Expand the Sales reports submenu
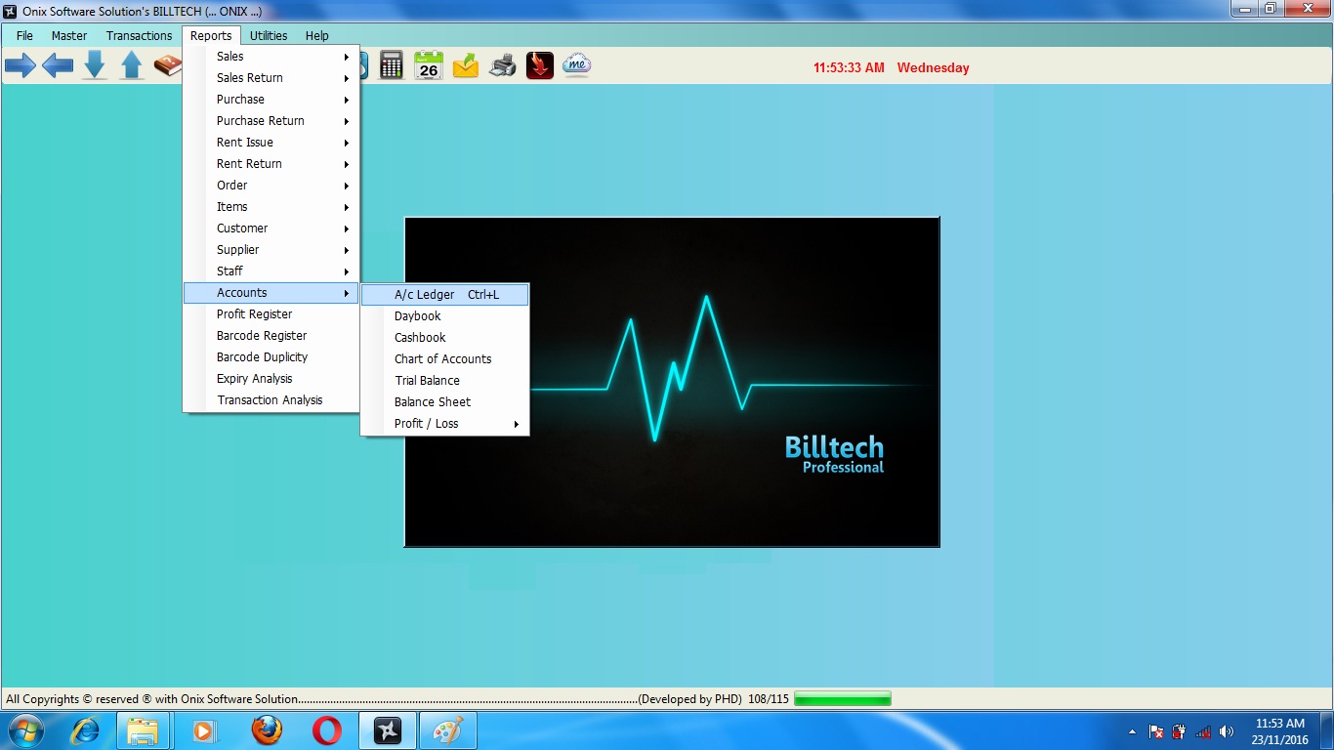This screenshot has height=750, width=1334. tap(271, 57)
